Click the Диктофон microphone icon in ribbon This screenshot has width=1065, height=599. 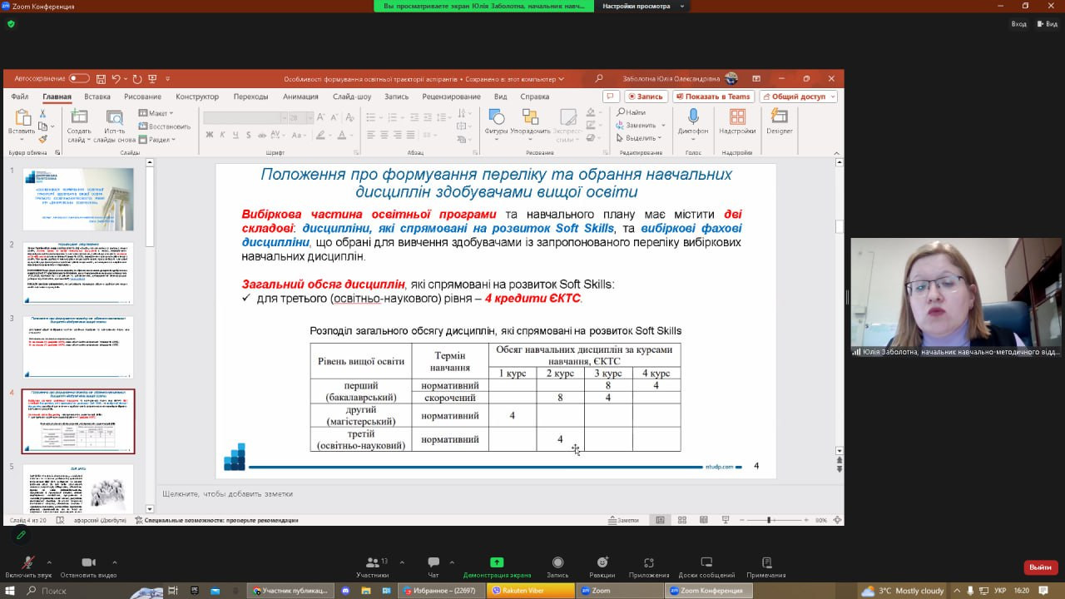point(692,118)
